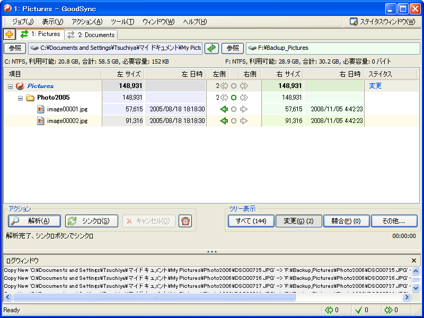Open the 表示(V) menu

[52, 22]
